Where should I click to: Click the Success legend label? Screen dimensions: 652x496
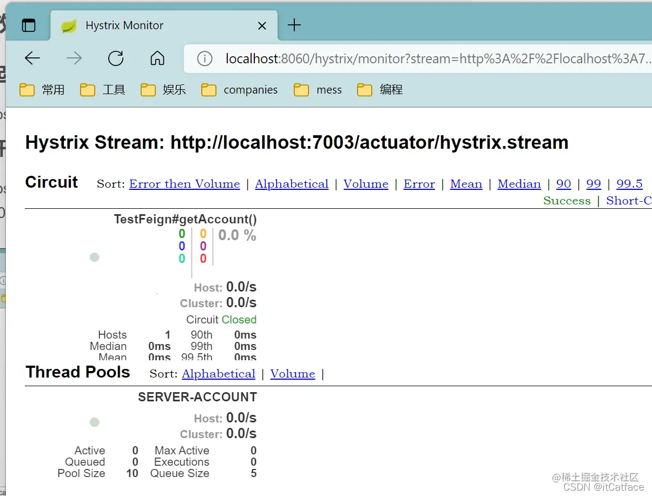(567, 201)
